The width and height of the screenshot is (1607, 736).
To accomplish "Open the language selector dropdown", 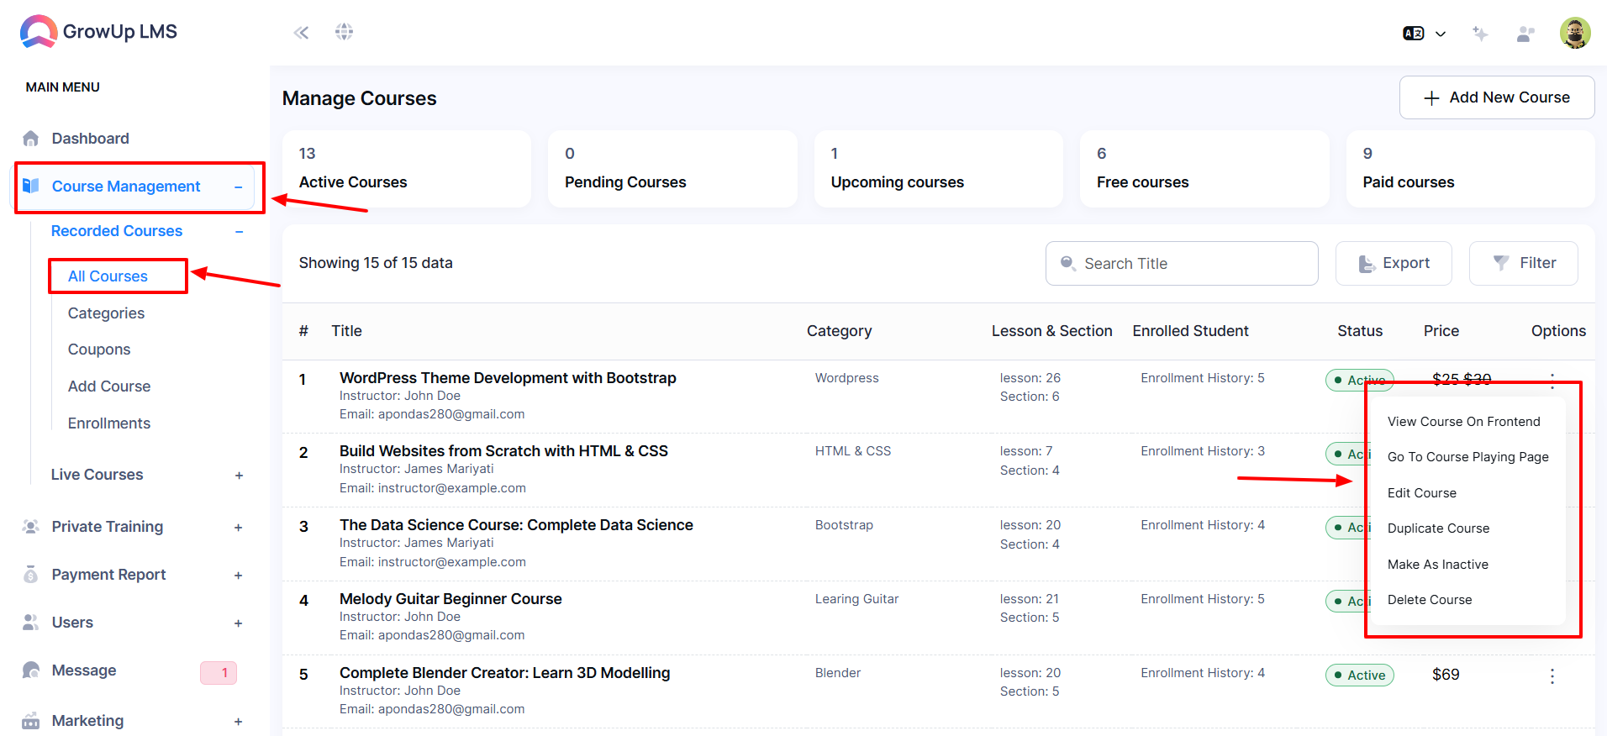I will point(1425,34).
